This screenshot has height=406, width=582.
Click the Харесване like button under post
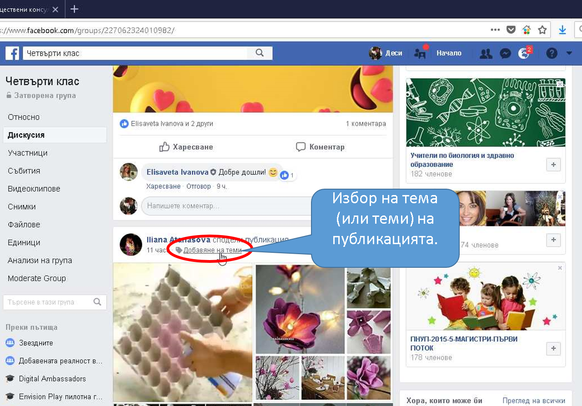click(186, 147)
